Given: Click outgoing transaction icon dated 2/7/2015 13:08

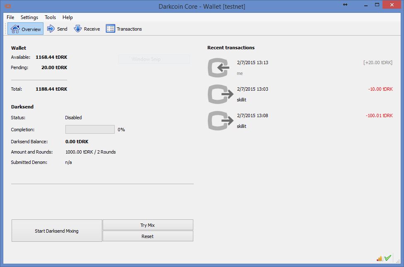Looking at the screenshot, I should click(x=220, y=120).
